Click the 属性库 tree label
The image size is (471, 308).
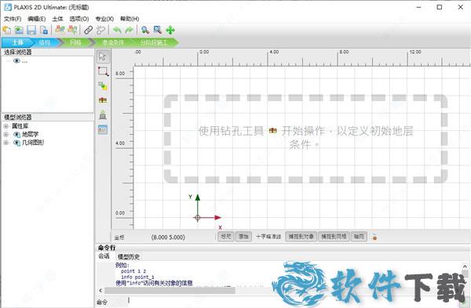click(x=20, y=126)
